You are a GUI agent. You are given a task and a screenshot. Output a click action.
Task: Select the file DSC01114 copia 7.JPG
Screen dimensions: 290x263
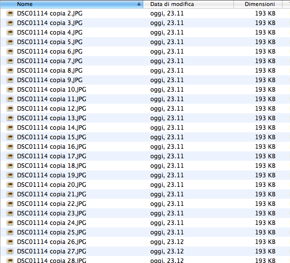pyautogui.click(x=50, y=61)
